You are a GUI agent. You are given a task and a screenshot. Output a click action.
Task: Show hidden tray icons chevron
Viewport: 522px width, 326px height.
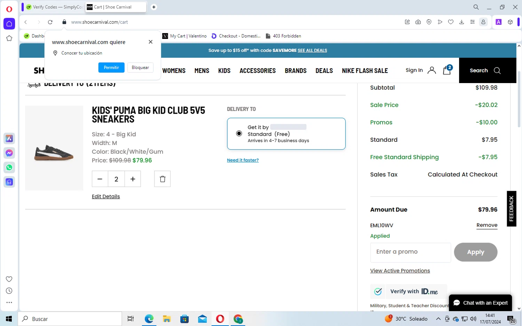point(438,319)
